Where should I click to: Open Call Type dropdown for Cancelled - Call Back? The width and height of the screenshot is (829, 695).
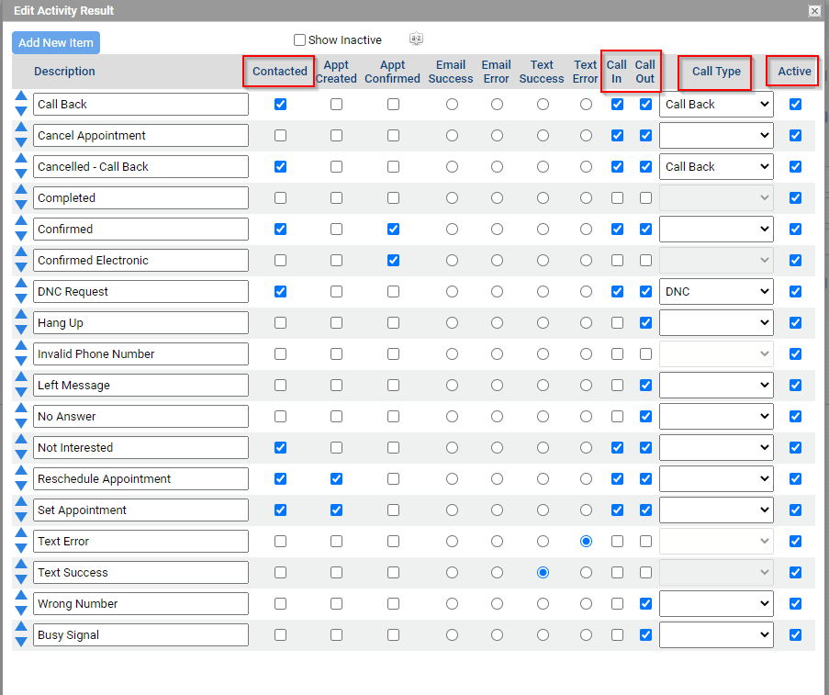pos(716,166)
